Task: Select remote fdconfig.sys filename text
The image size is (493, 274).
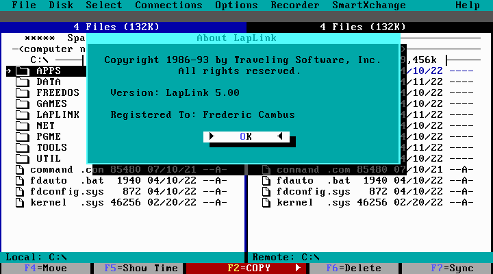Action: tap(314, 192)
